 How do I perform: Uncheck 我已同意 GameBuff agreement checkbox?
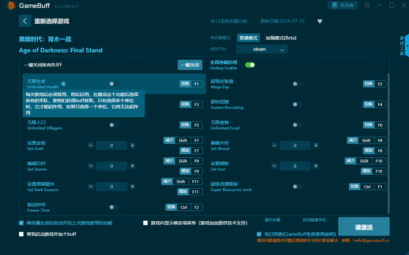point(259,234)
